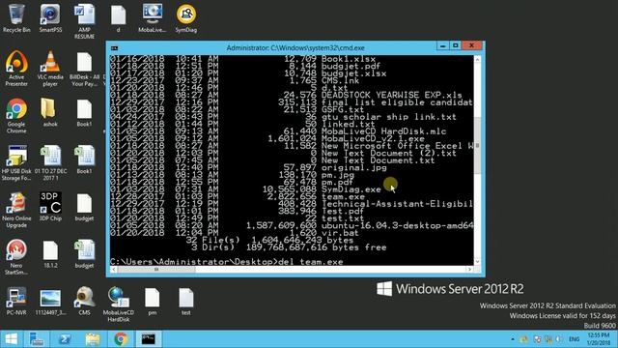This screenshot has width=618, height=348.
Task: Select the ashok folder icon
Action: [x=50, y=112]
